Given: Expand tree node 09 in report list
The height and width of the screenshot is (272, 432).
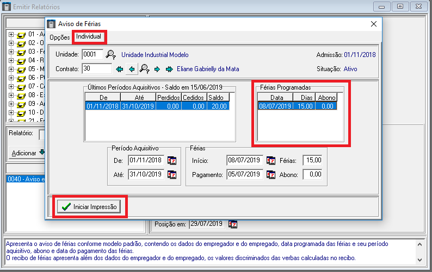Looking at the screenshot, I should [x=11, y=104].
